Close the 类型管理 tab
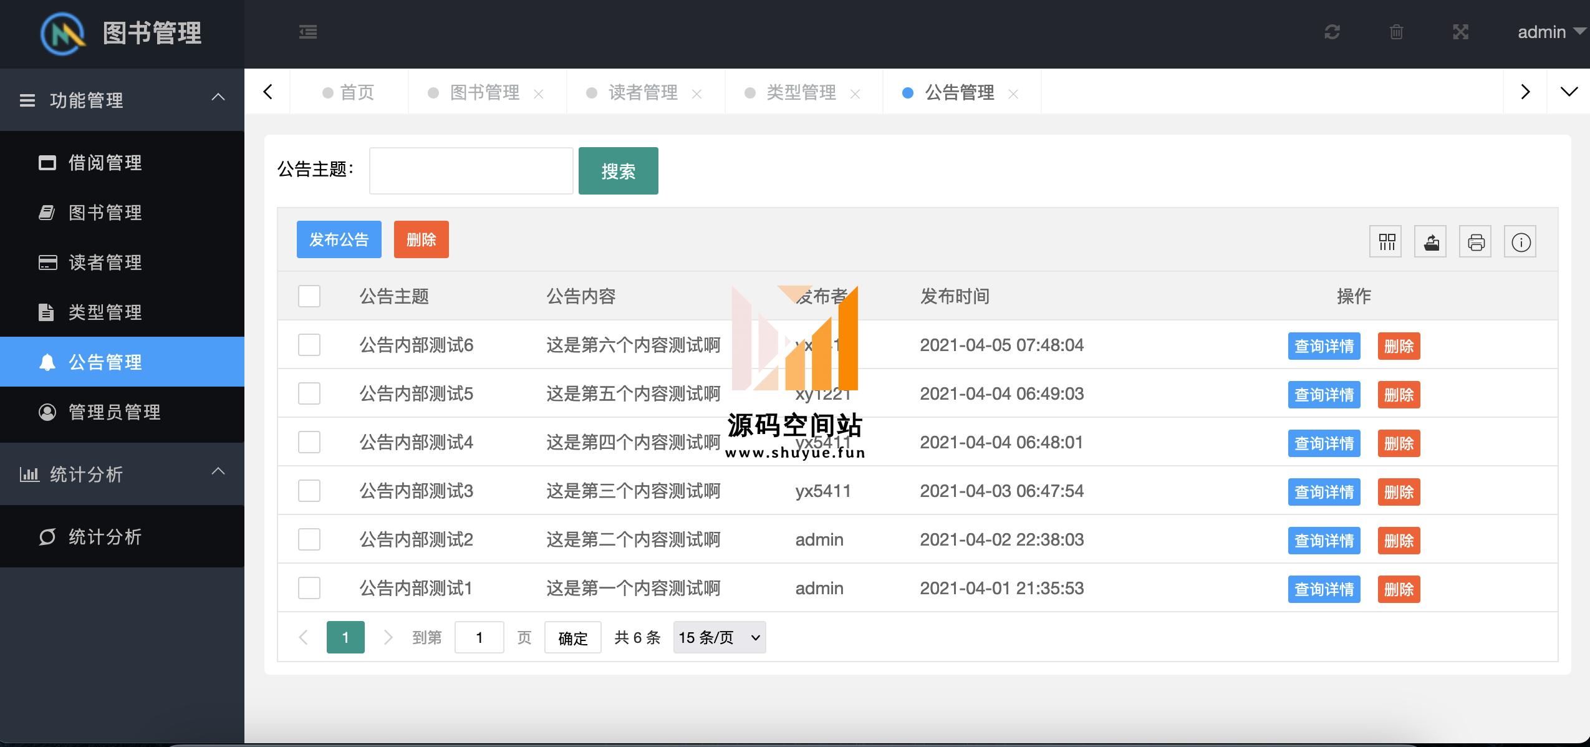Image resolution: width=1590 pixels, height=747 pixels. coord(855,94)
